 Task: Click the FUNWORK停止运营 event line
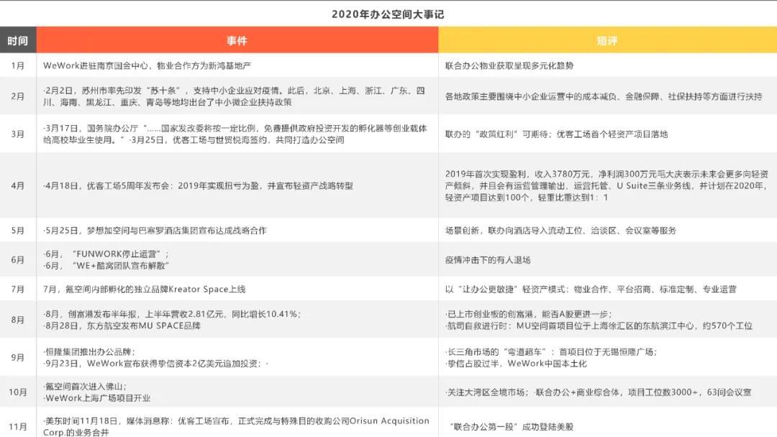point(106,254)
